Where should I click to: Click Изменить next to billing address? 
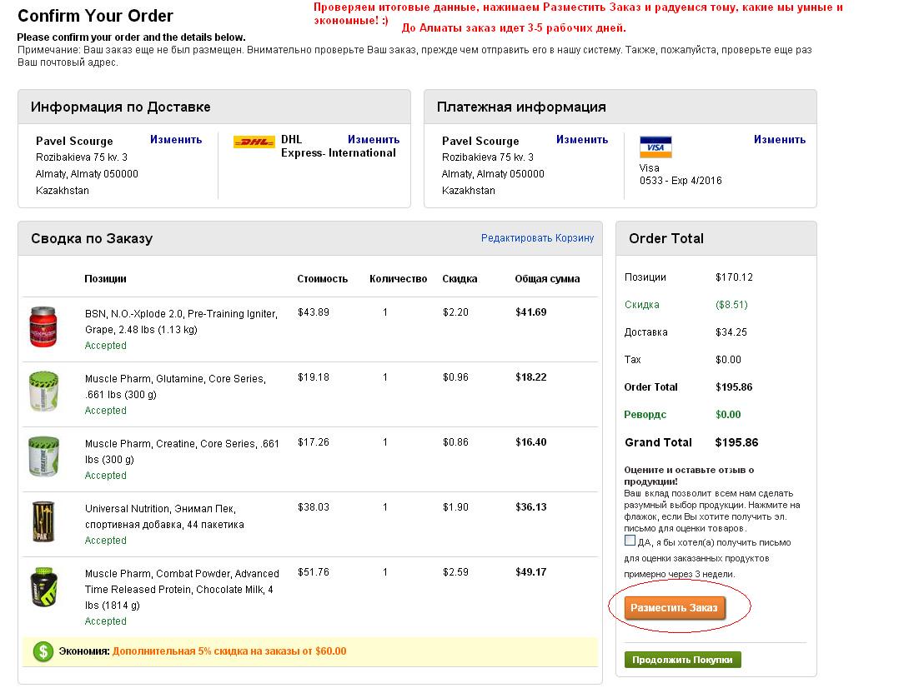[582, 139]
